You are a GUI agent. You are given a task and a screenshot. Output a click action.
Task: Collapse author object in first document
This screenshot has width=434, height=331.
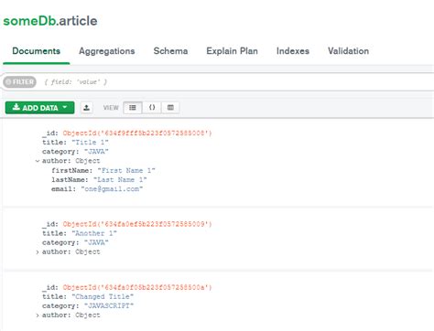38,161
